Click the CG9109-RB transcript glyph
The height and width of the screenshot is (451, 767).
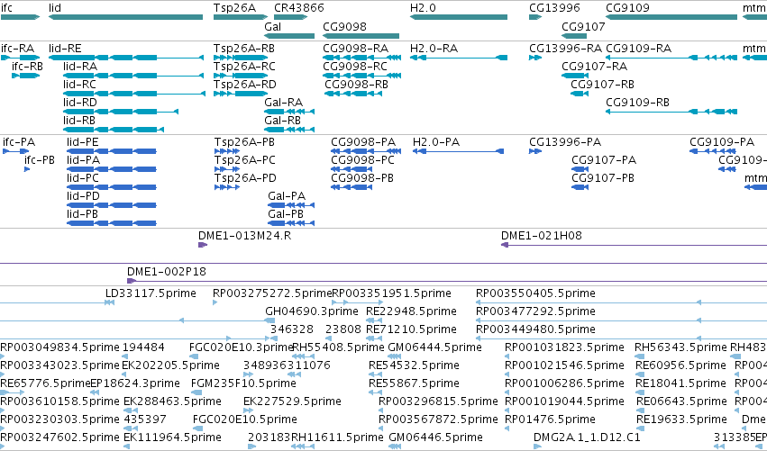coord(671,112)
